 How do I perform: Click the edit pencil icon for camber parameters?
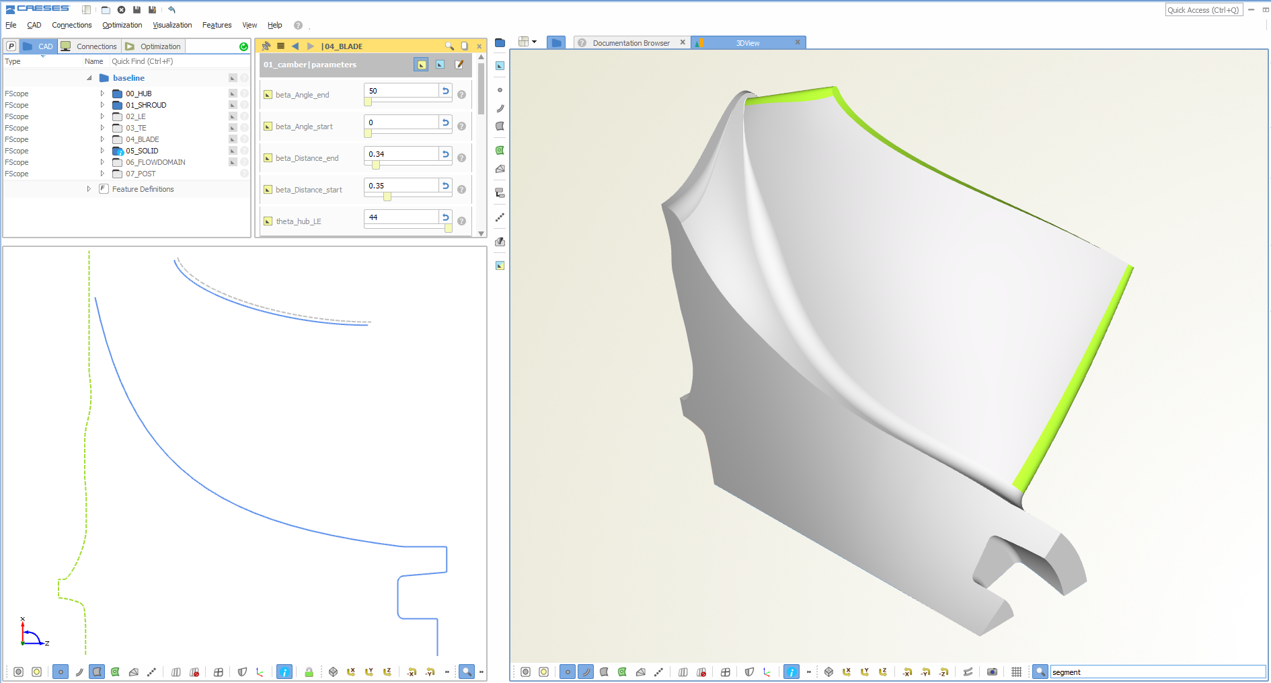point(459,65)
